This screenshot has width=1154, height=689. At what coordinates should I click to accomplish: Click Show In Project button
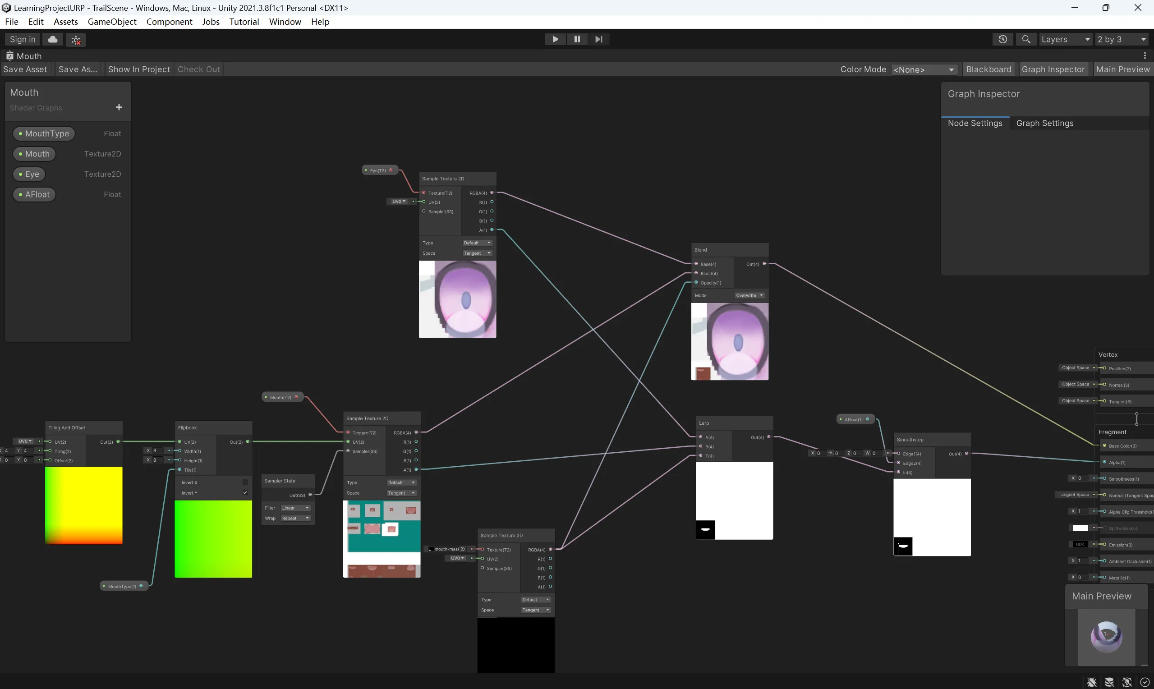(138, 69)
